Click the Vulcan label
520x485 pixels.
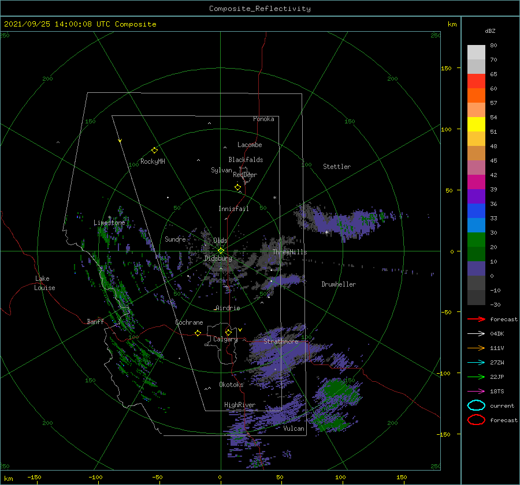(x=294, y=428)
